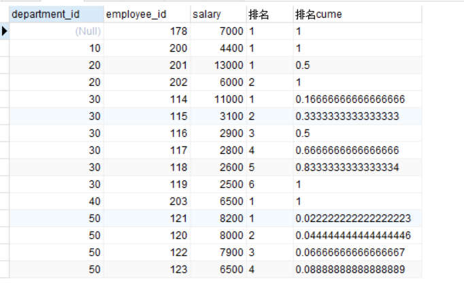Select employee_id cell 121

[147, 219]
